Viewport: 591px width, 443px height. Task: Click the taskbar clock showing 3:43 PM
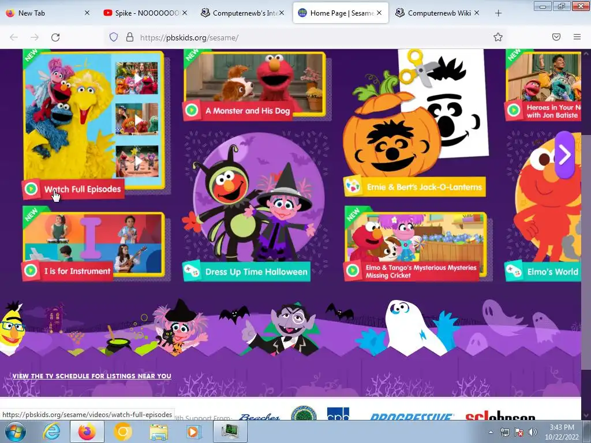click(562, 432)
